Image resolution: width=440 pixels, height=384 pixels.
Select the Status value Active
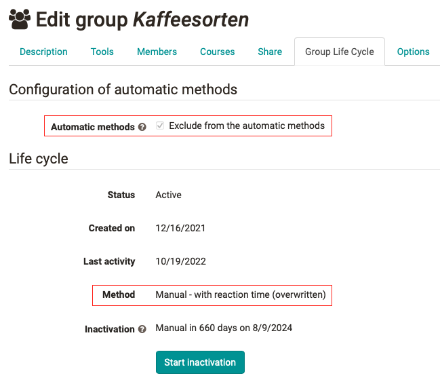[x=168, y=195]
